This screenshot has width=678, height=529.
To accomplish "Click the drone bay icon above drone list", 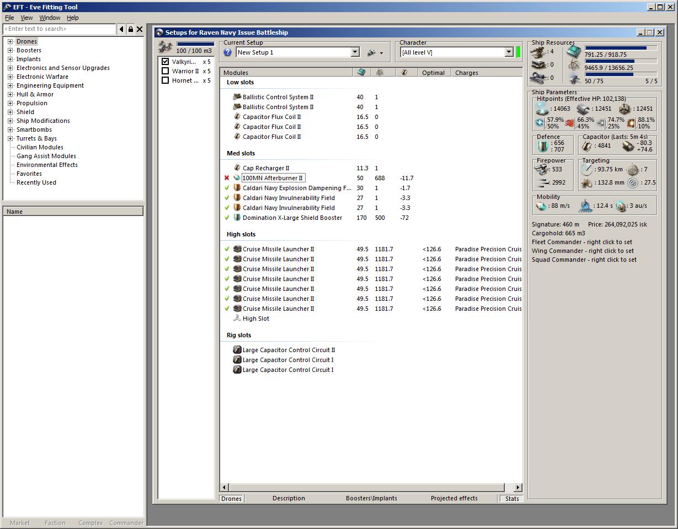I will [x=165, y=47].
